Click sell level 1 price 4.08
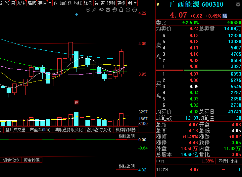242x177 pixels. (x=194, y=66)
